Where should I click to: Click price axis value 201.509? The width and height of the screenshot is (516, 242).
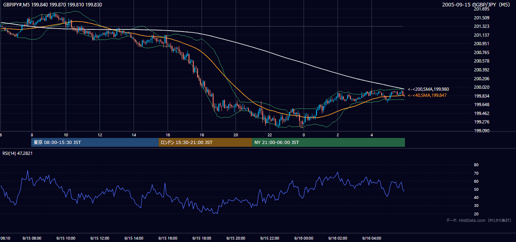(481, 18)
